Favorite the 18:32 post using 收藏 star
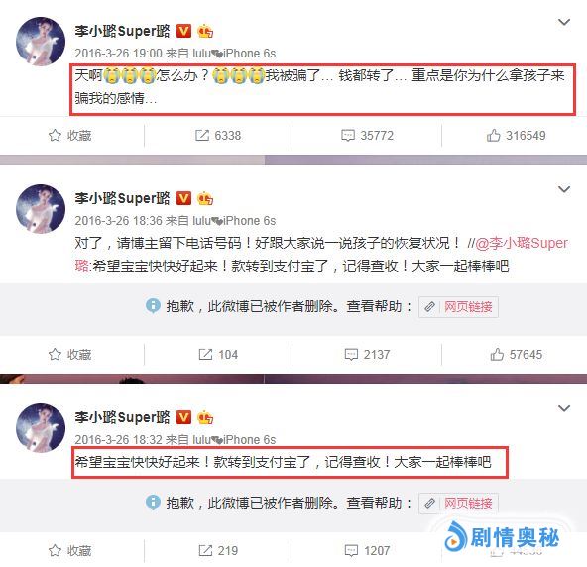The image size is (587, 567). pyautogui.click(x=69, y=550)
